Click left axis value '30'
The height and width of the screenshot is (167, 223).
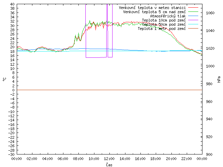click(13, 25)
